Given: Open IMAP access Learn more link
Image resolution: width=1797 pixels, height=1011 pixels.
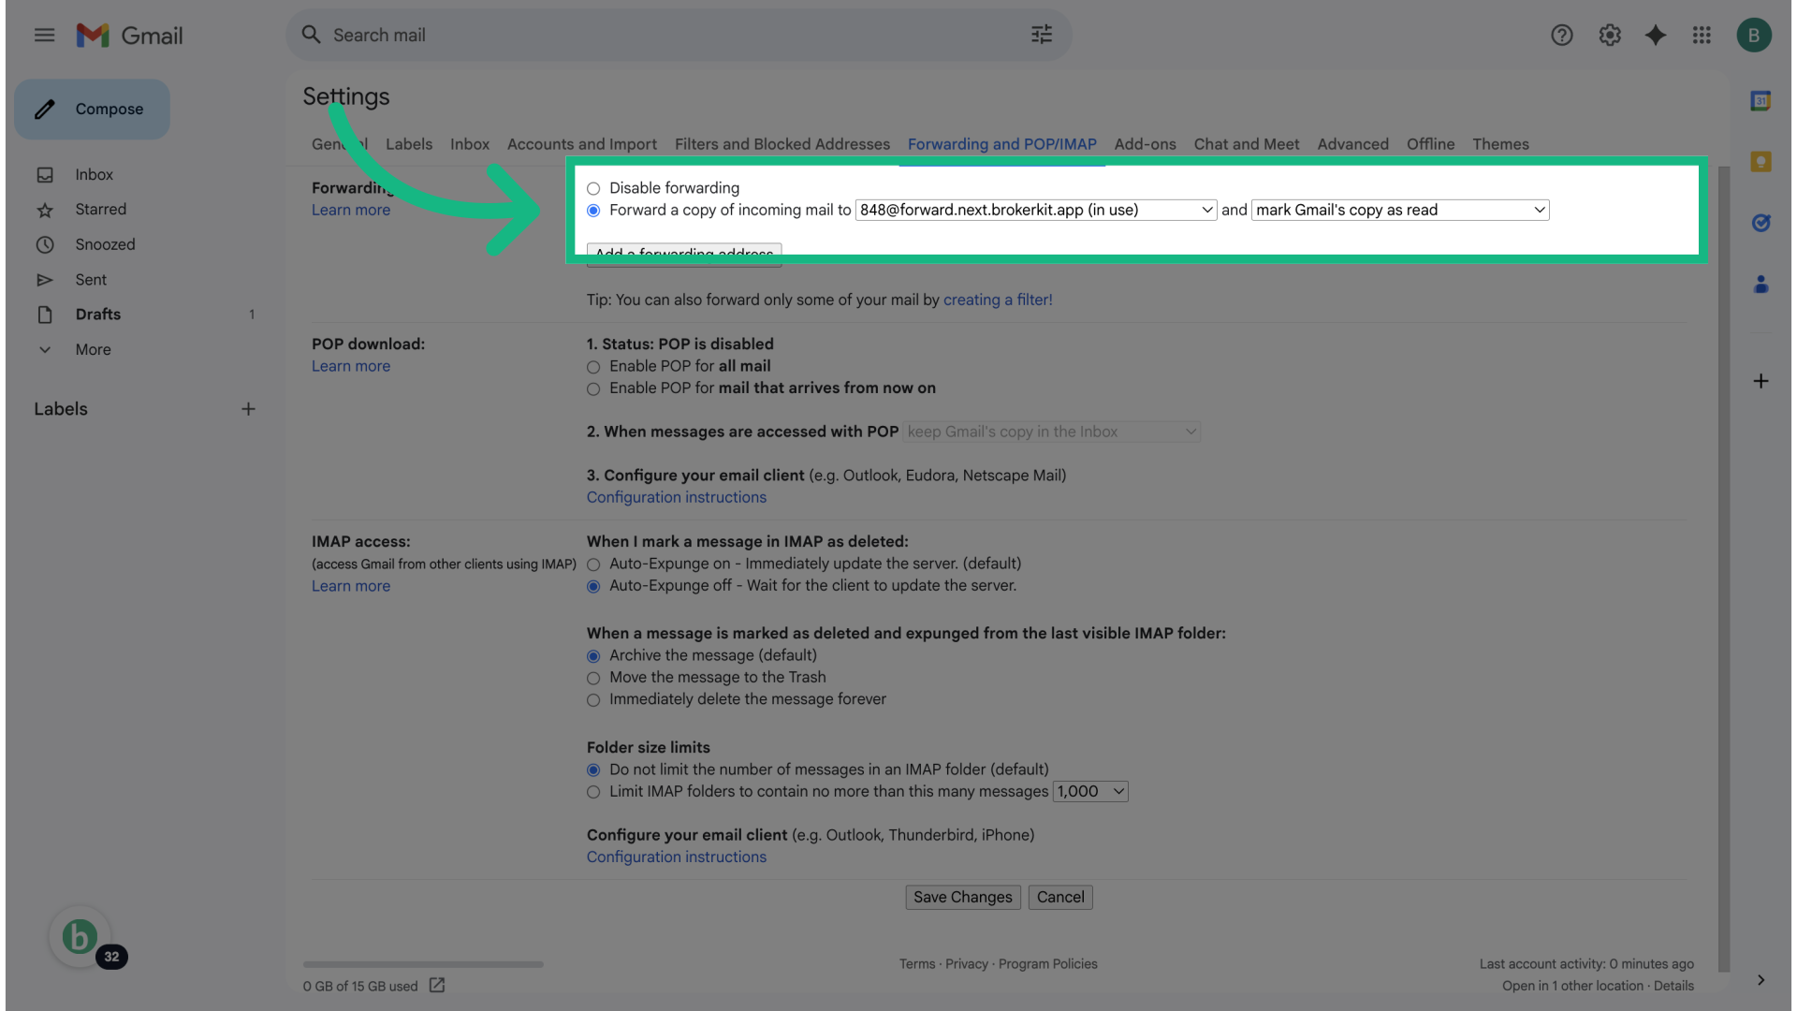Looking at the screenshot, I should click(351, 587).
